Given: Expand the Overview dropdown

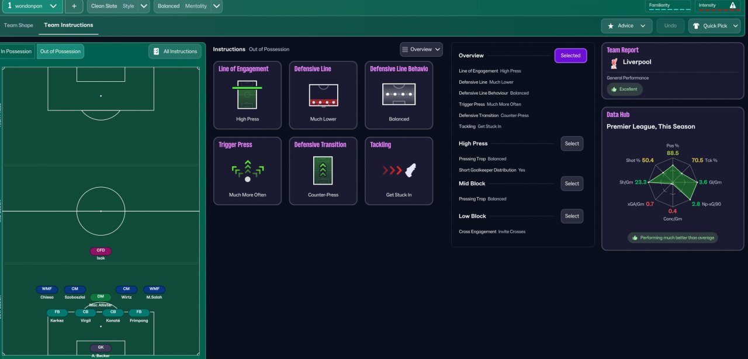Looking at the screenshot, I should click(x=421, y=50).
